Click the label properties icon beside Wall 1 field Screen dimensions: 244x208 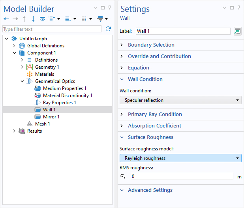[x=237, y=31]
